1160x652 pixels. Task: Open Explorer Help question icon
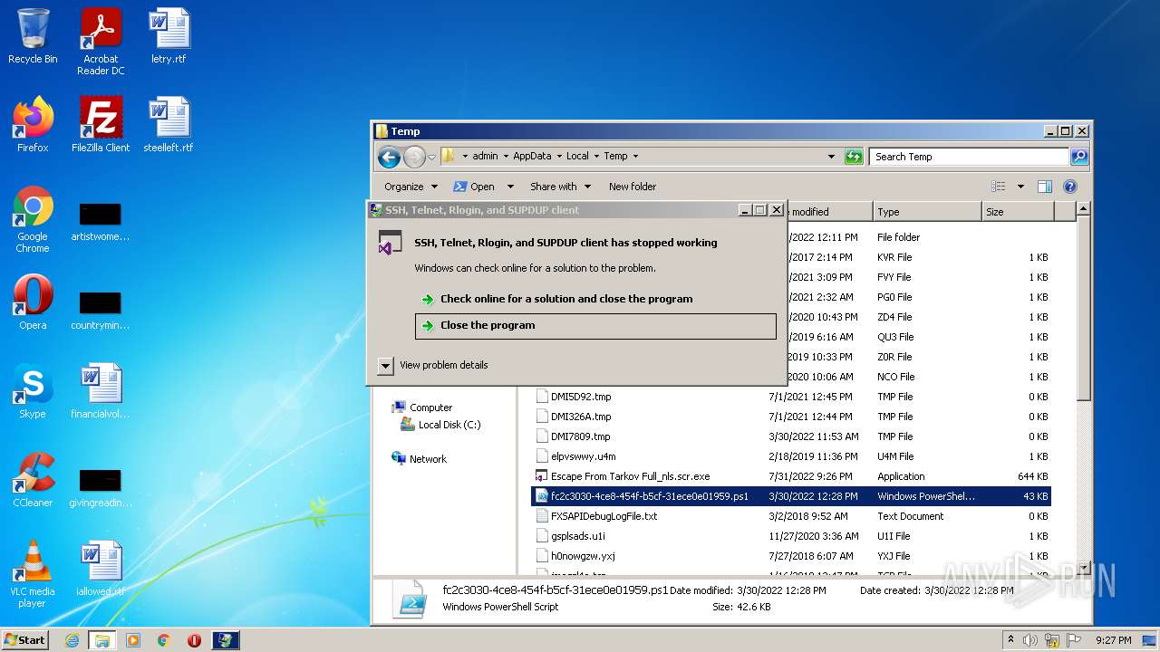pyautogui.click(x=1069, y=187)
